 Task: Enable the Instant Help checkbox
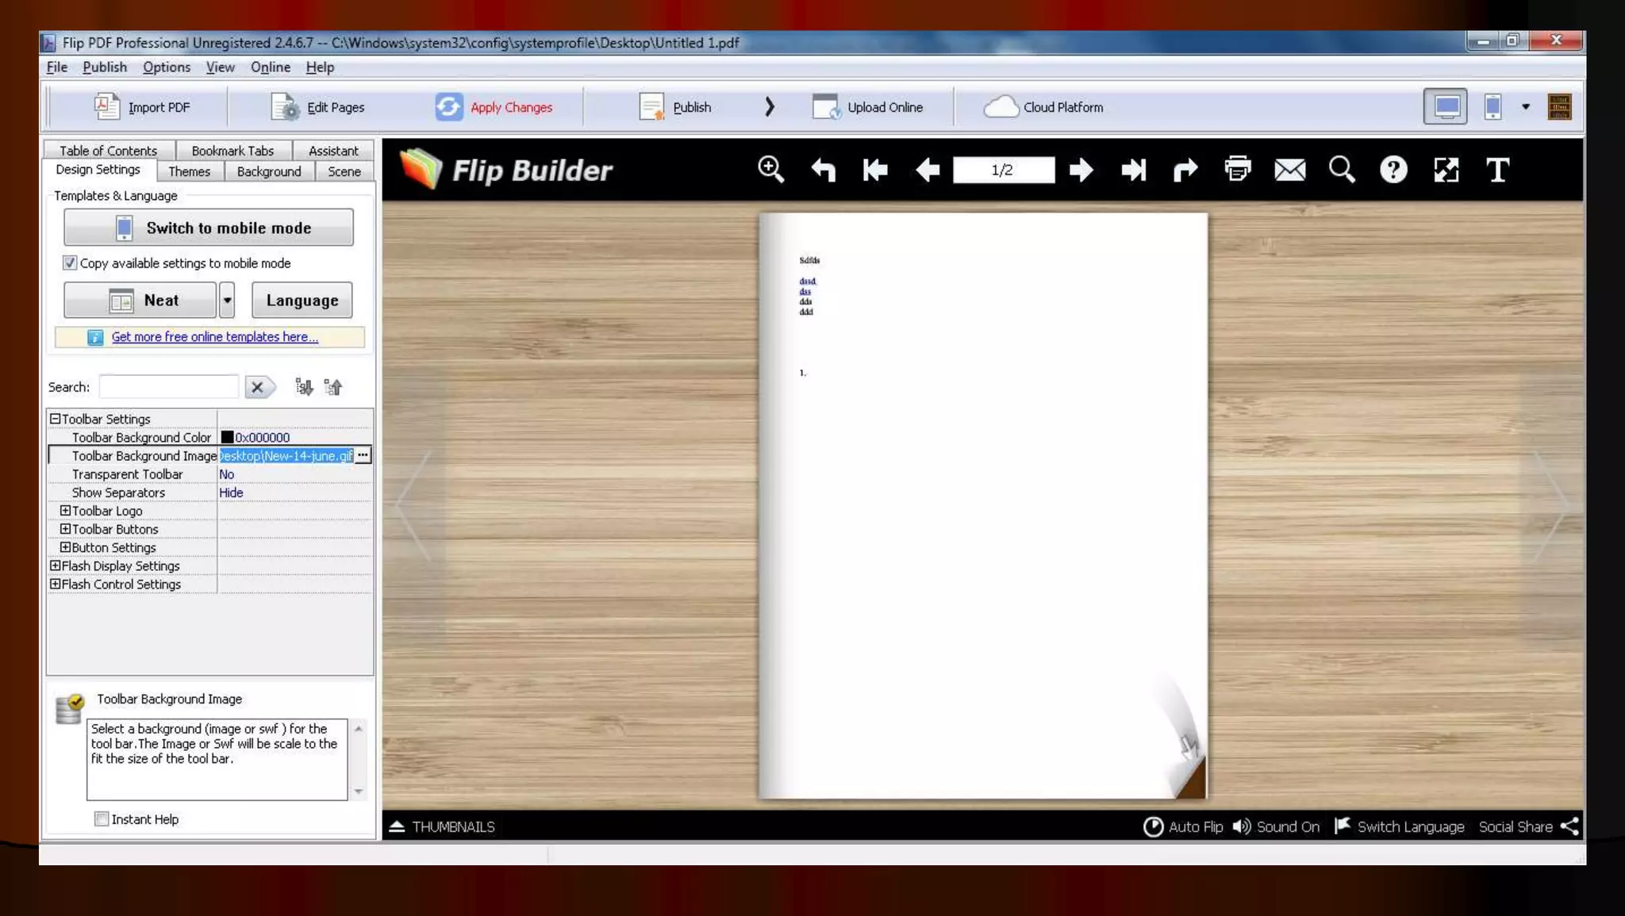coord(102,818)
